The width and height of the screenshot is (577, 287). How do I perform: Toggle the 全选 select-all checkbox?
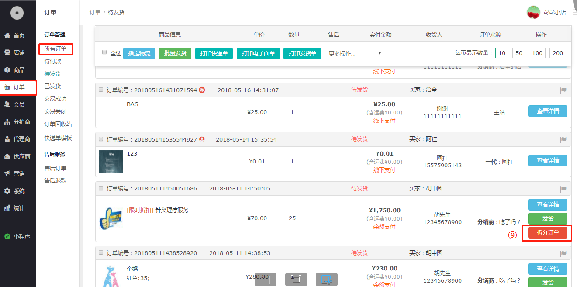pyautogui.click(x=104, y=52)
